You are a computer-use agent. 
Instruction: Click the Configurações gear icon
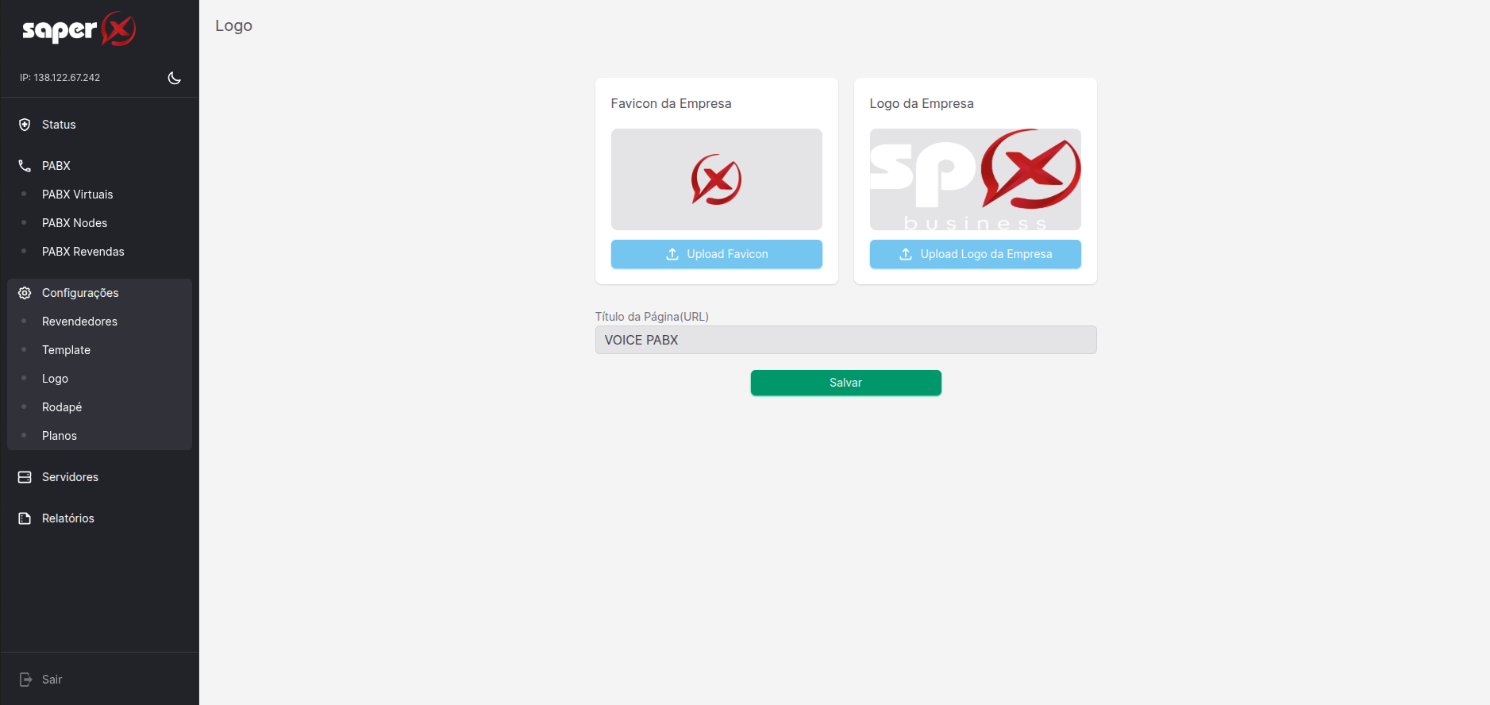pos(25,293)
